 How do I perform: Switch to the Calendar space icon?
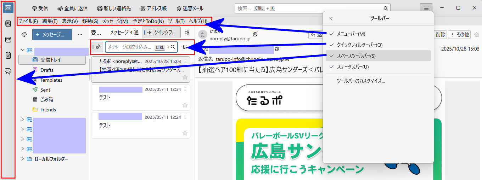8,40
